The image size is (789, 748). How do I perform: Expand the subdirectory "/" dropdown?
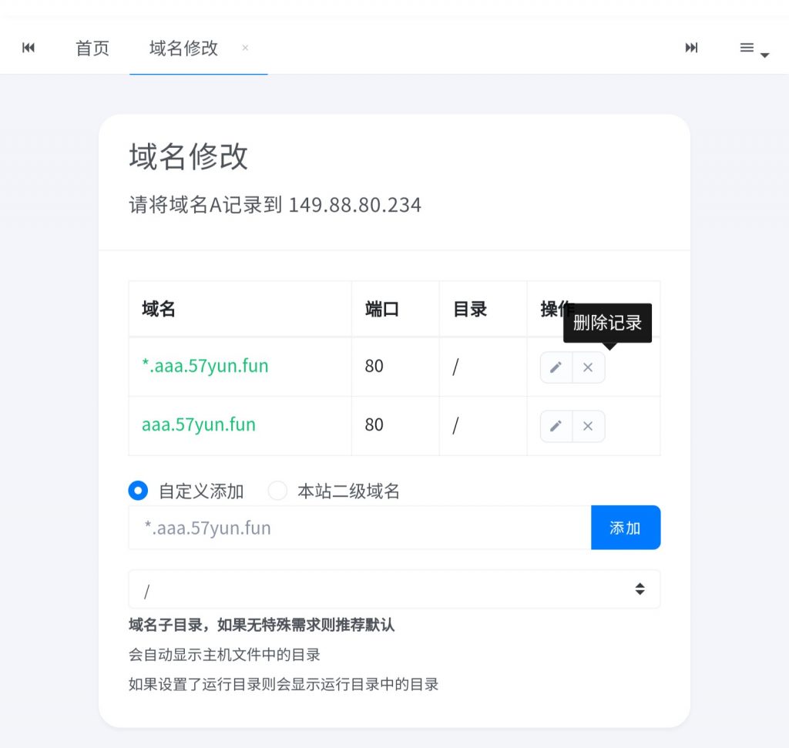click(x=394, y=589)
